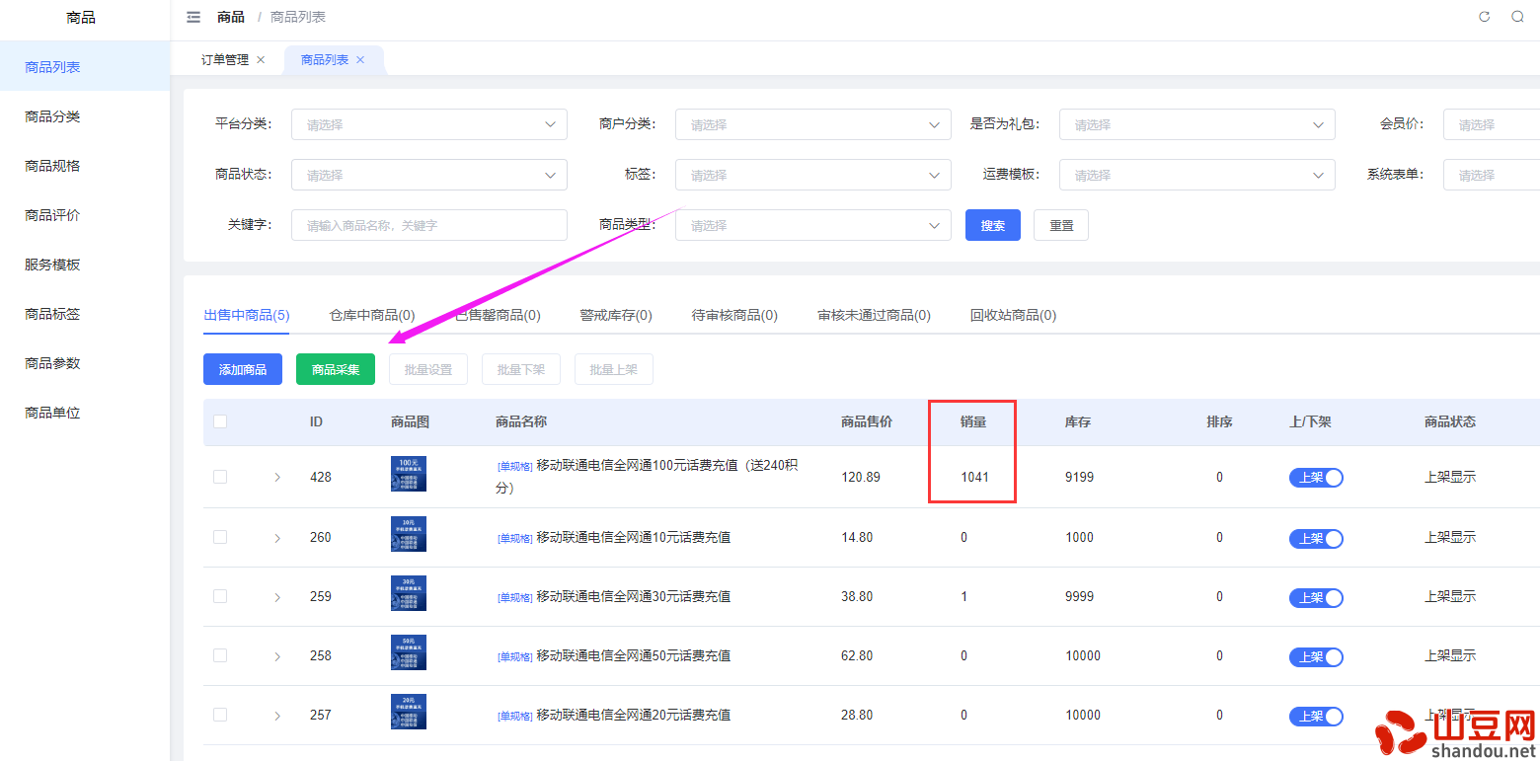
Task: Click the green 商品采集 button
Action: pos(336,369)
